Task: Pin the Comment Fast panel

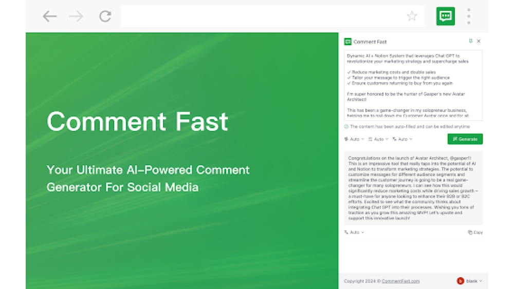Action: (471, 41)
